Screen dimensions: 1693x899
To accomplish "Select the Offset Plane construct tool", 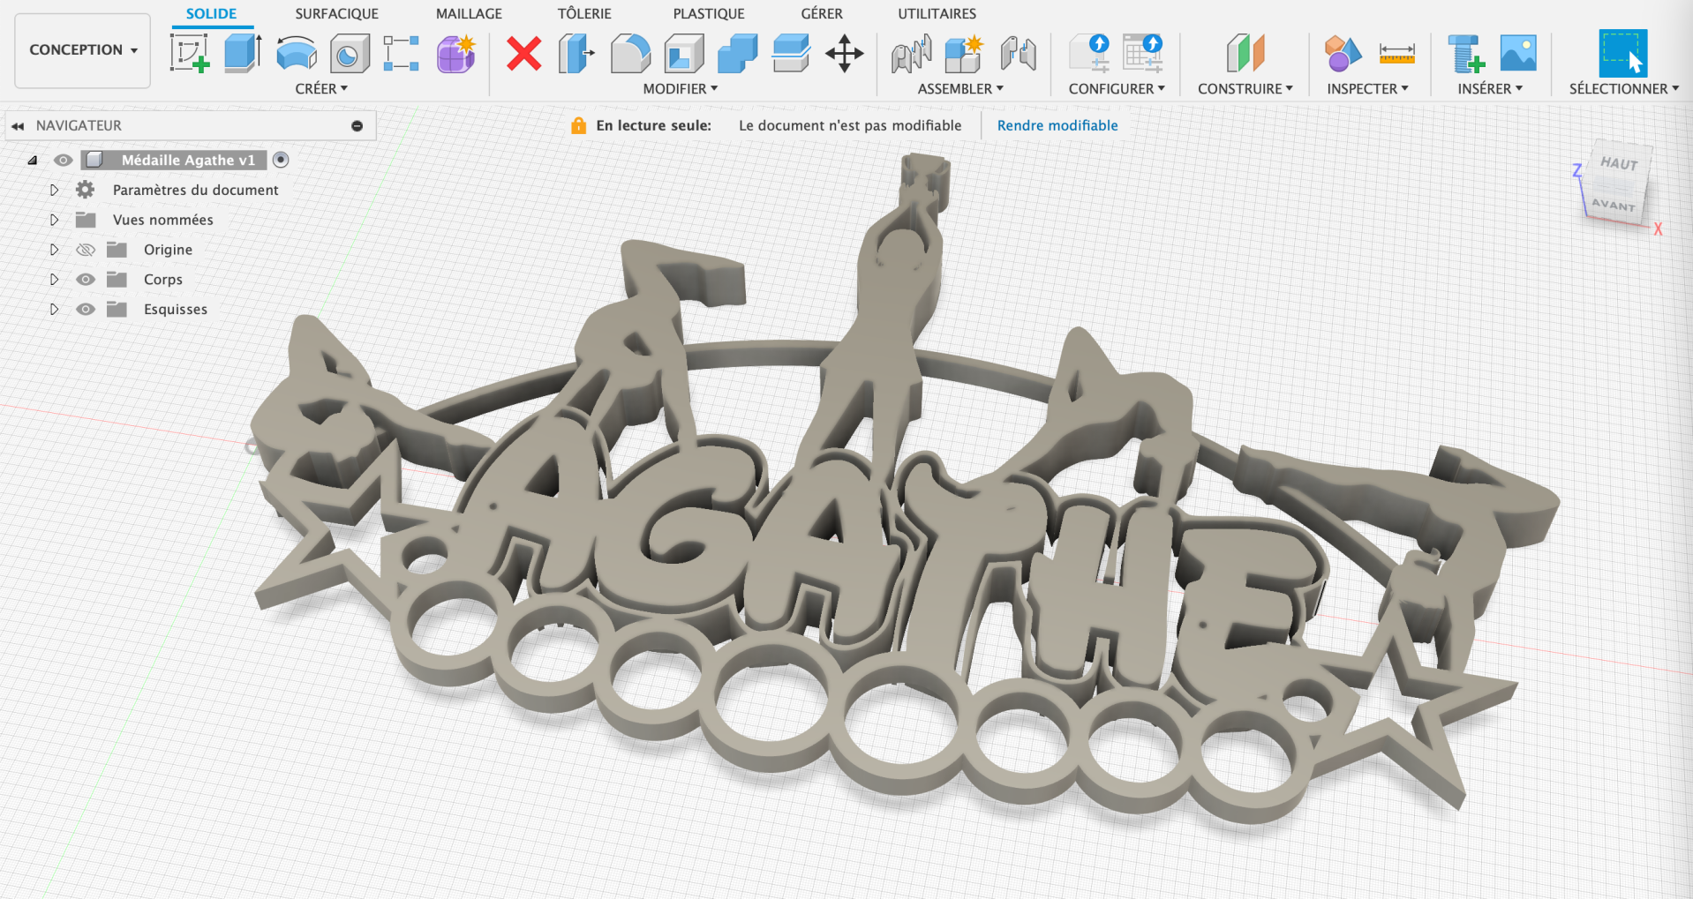I will point(1245,53).
